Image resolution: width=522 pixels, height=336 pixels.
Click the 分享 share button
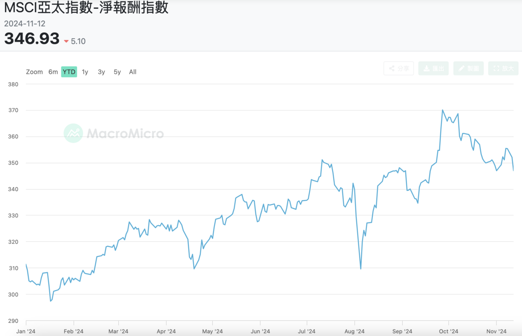click(399, 68)
